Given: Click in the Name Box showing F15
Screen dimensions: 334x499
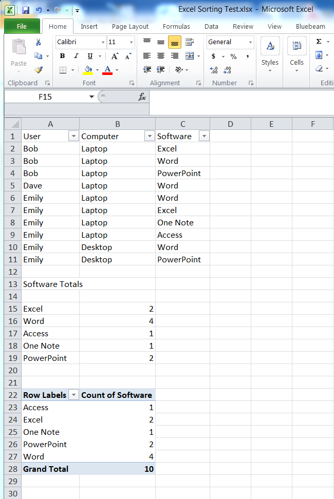Looking at the screenshot, I should tap(45, 97).
